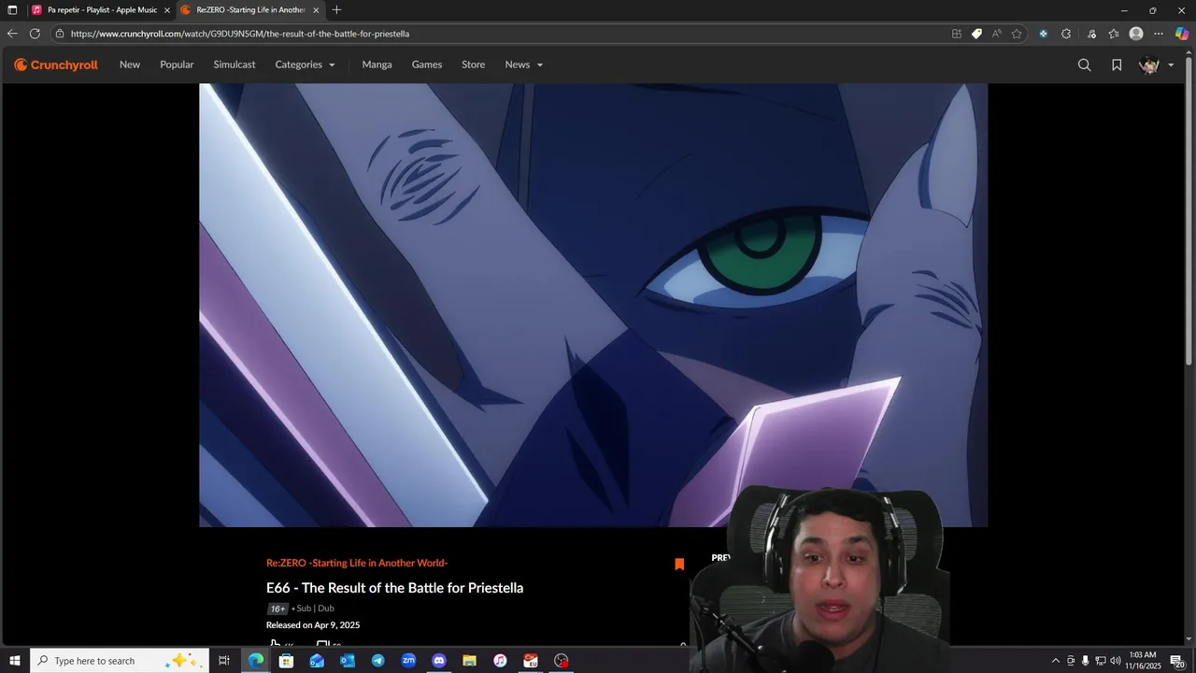
Task: Click the page vertical scrollbar
Action: tap(1189, 210)
